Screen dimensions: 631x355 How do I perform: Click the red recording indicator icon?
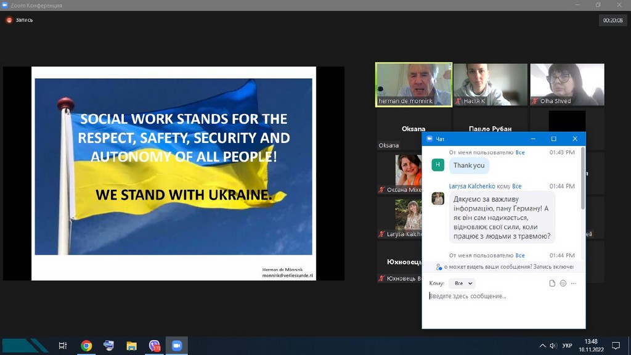[9, 20]
